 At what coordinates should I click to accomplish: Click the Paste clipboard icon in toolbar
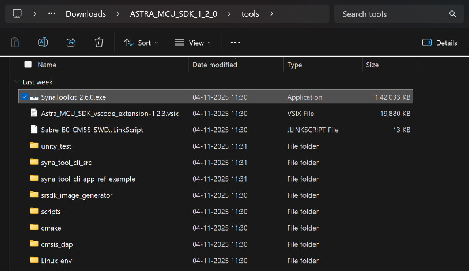[15, 42]
